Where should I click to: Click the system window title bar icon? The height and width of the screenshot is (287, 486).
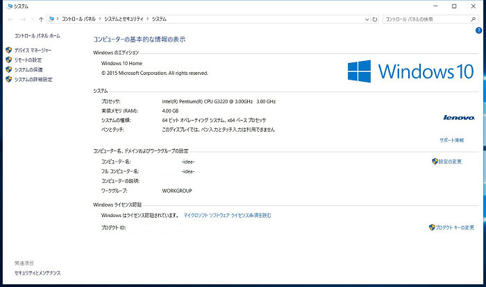10,6
